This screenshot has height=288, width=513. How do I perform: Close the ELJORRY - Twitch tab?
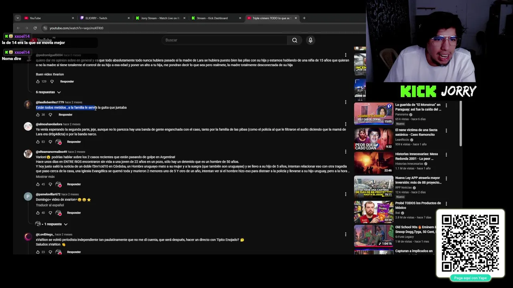pyautogui.click(x=129, y=18)
